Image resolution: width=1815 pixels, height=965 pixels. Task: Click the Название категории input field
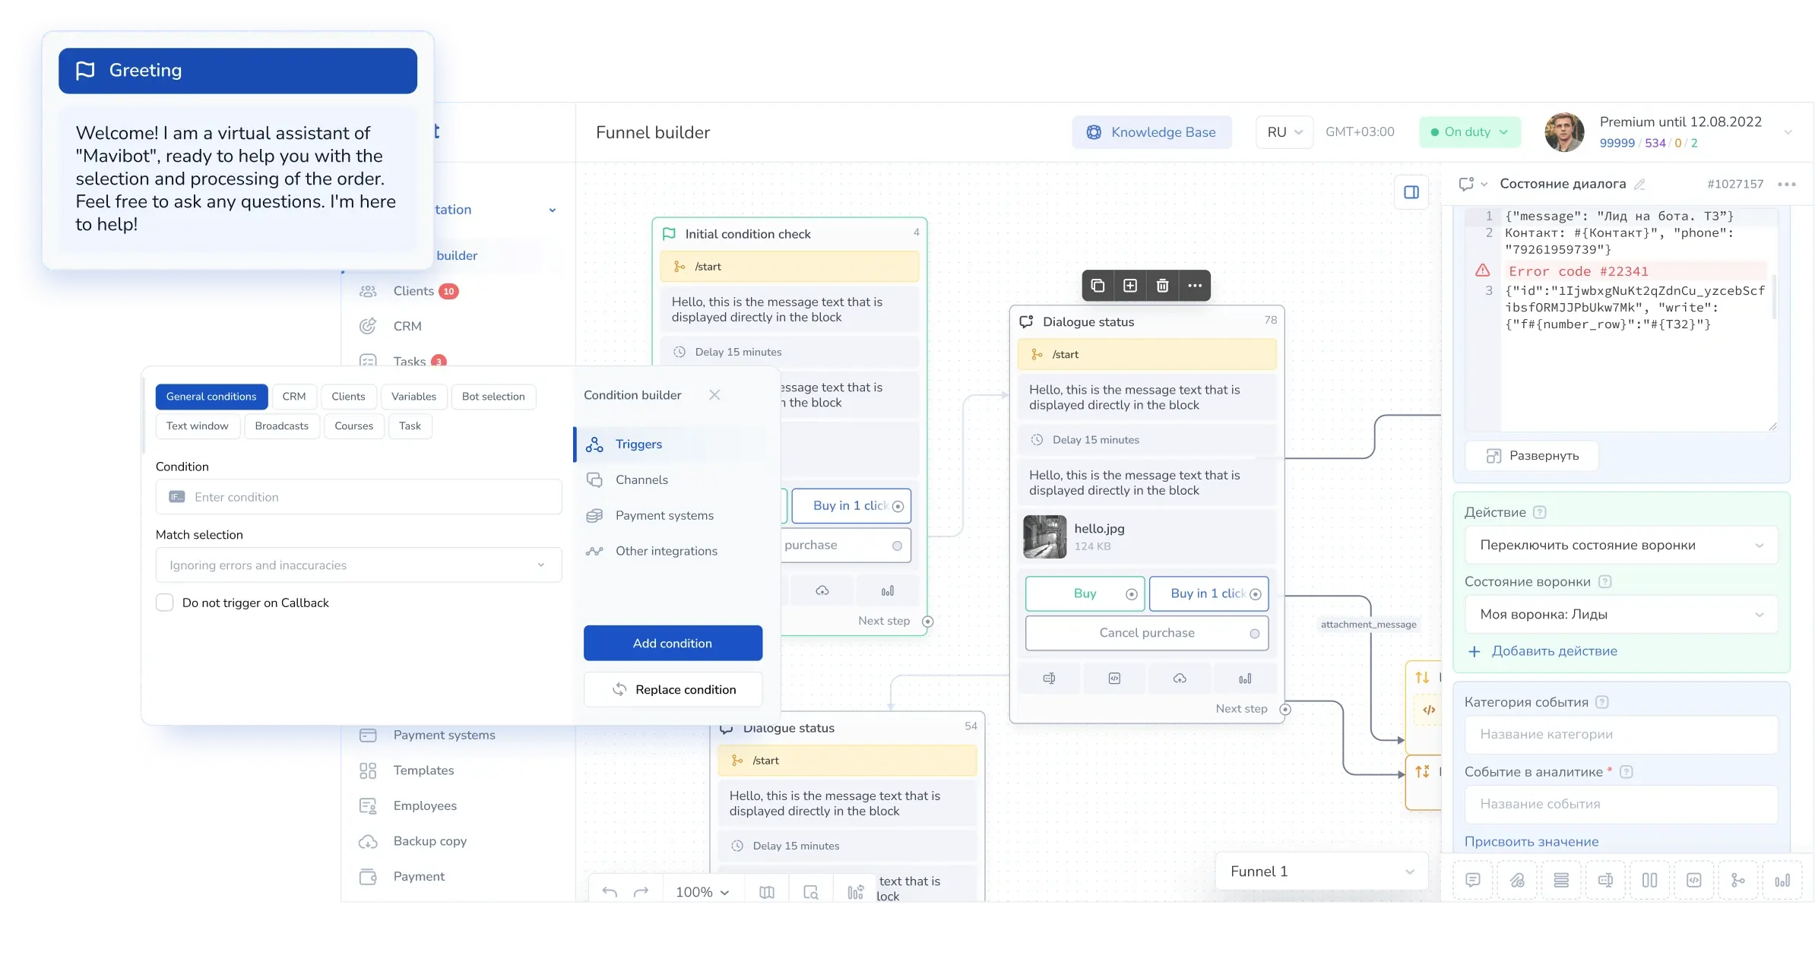point(1621,735)
